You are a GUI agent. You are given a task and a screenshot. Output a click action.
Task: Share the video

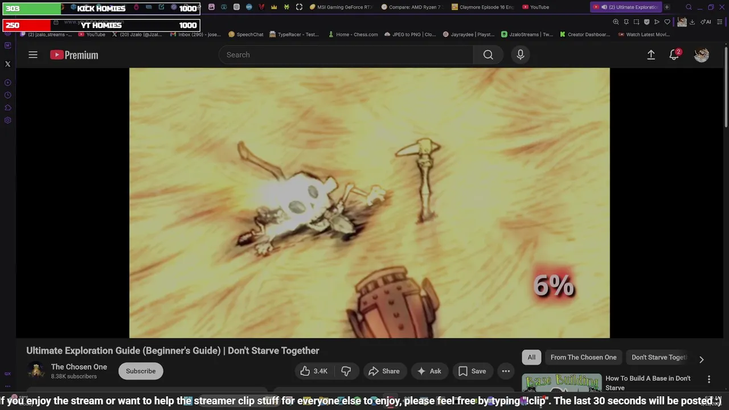(384, 371)
